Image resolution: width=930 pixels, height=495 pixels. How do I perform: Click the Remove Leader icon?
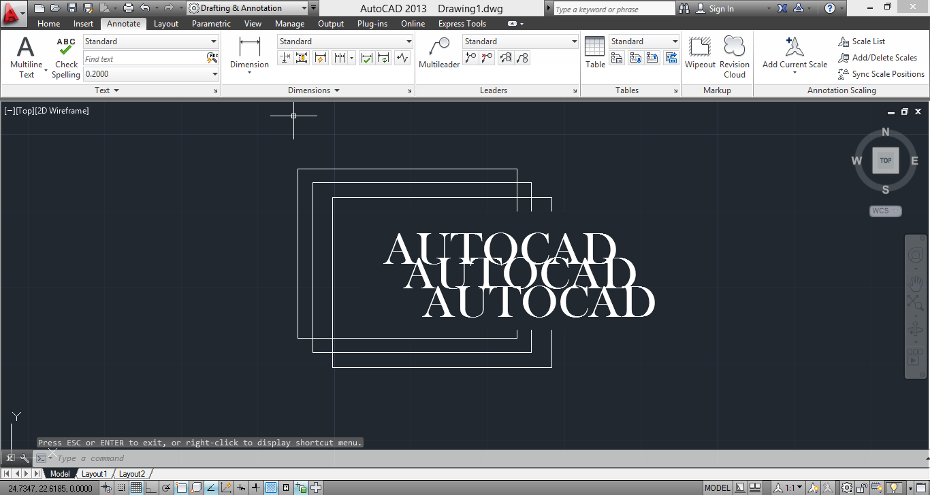(487, 58)
